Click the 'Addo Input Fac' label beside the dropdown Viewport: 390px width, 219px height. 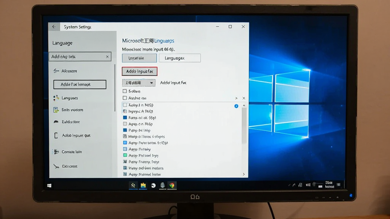(173, 83)
